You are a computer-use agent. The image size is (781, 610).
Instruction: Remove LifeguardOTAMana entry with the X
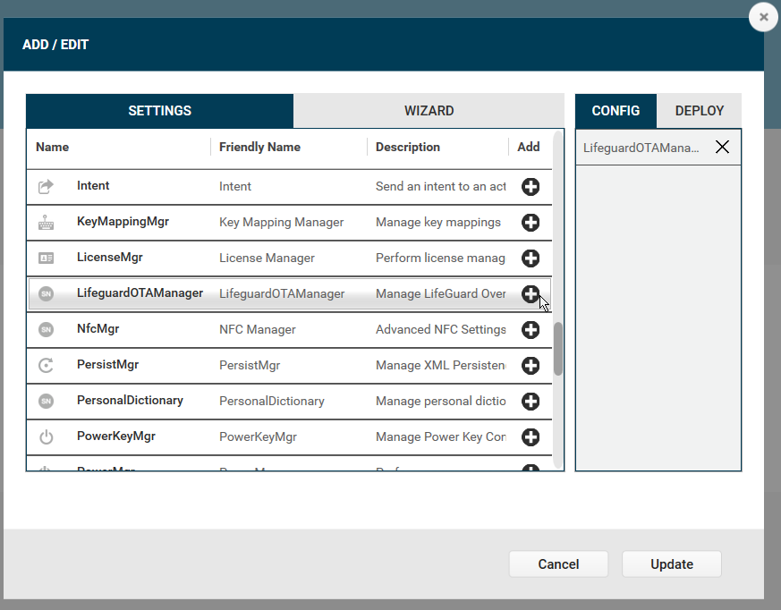[x=722, y=146]
